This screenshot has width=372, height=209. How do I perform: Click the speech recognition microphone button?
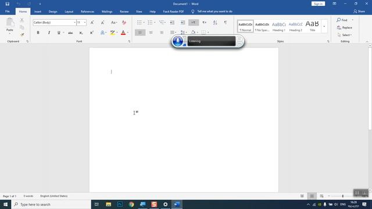coord(178,41)
